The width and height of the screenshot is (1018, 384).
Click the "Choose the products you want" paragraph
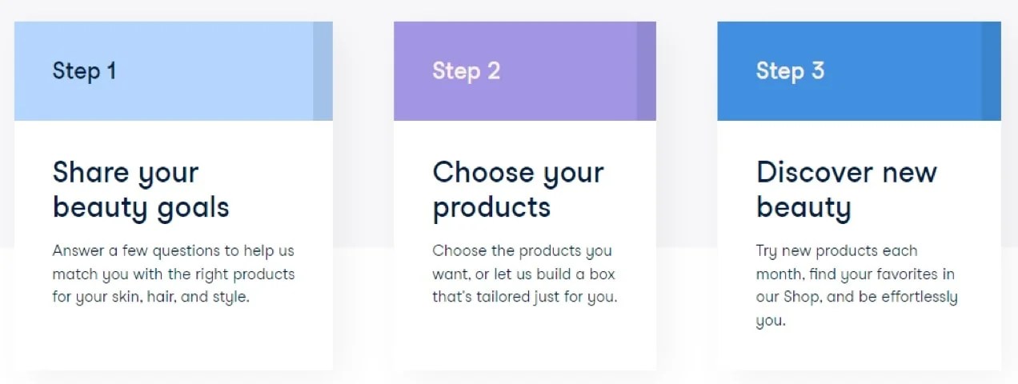(x=524, y=274)
